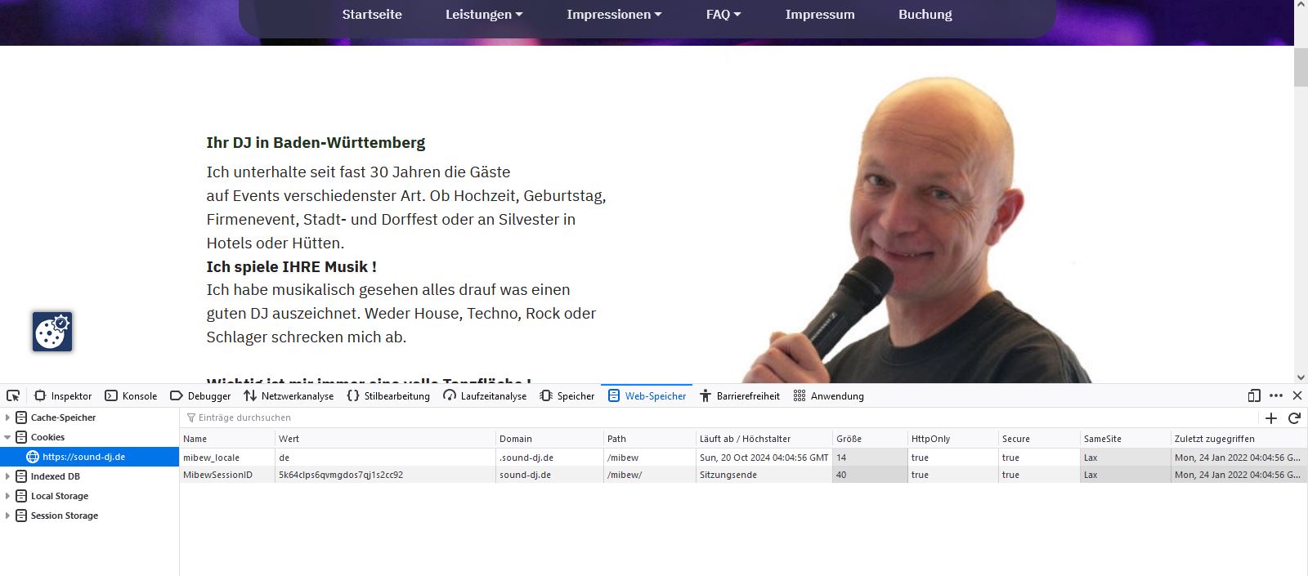Click the Buchung navigation link
The height and width of the screenshot is (576, 1308).
(x=925, y=15)
